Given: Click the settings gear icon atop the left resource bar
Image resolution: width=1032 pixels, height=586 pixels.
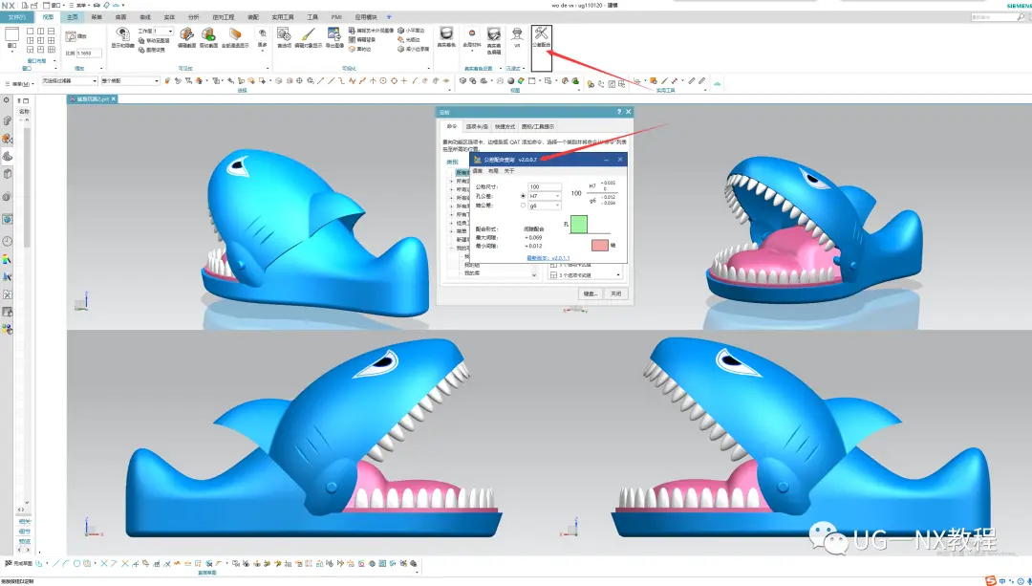Looking at the screenshot, I should tap(7, 100).
